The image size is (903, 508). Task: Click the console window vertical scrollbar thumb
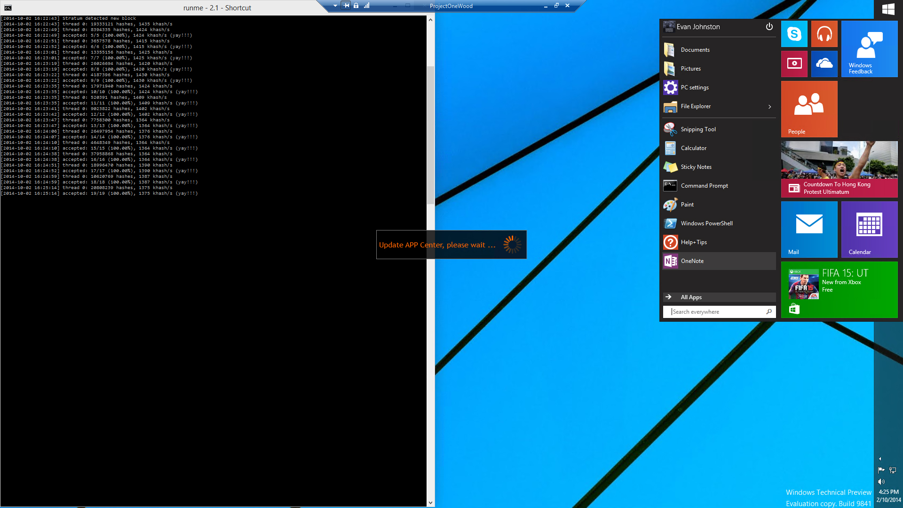coord(430,134)
